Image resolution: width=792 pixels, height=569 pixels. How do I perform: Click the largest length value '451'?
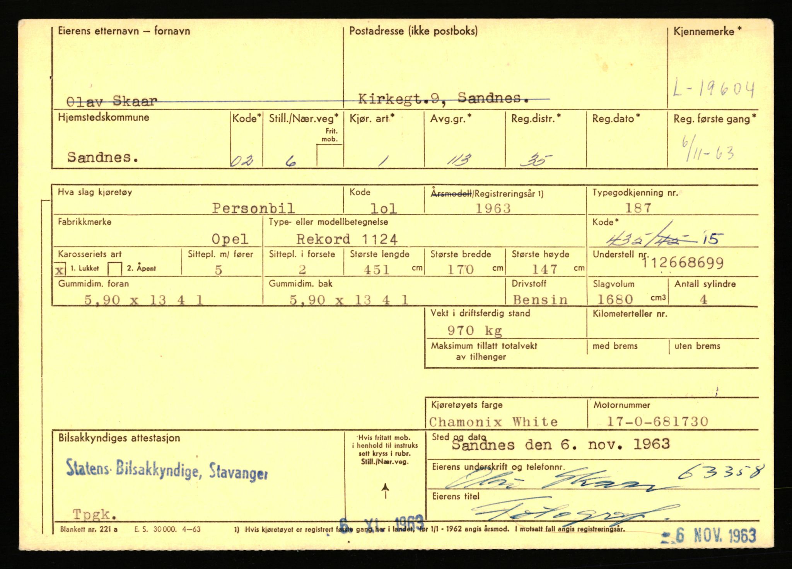coord(376,269)
